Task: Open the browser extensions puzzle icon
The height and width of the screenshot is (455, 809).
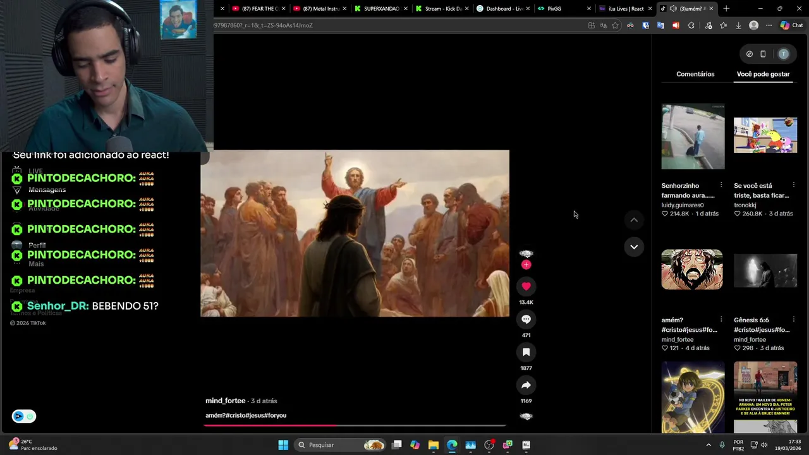Action: point(691,25)
